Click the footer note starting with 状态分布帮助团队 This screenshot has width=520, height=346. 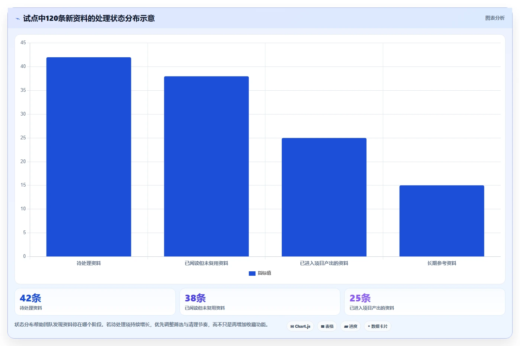pyautogui.click(x=142, y=324)
